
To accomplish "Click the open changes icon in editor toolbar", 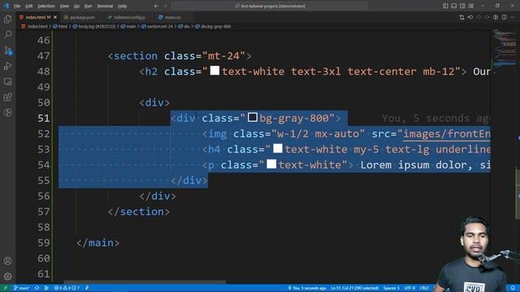I will click(x=461, y=17).
